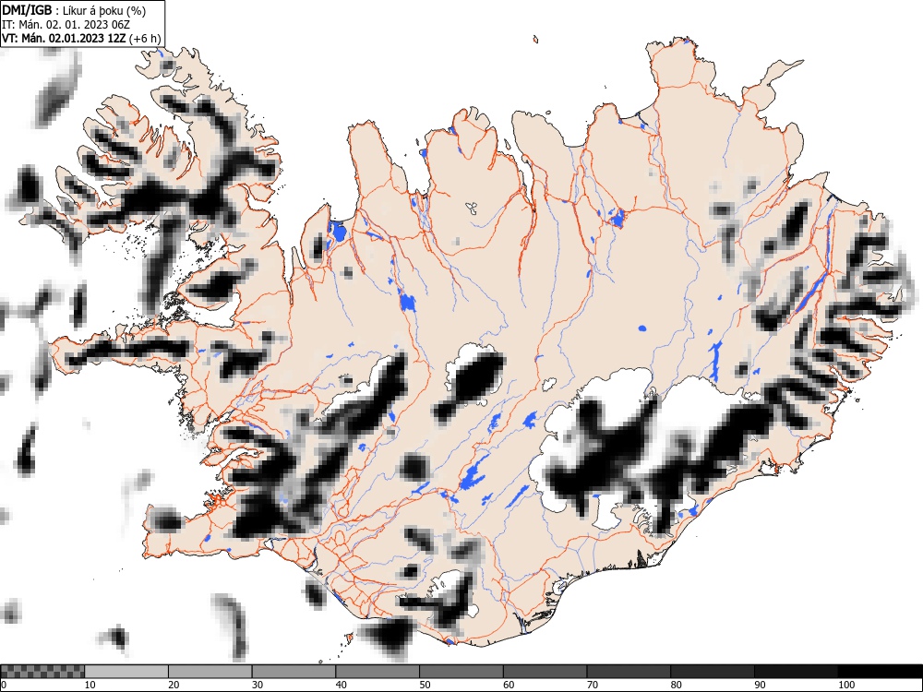Select the 40–50 gray legend segment
The width and height of the screenshot is (923, 692).
pos(378,672)
